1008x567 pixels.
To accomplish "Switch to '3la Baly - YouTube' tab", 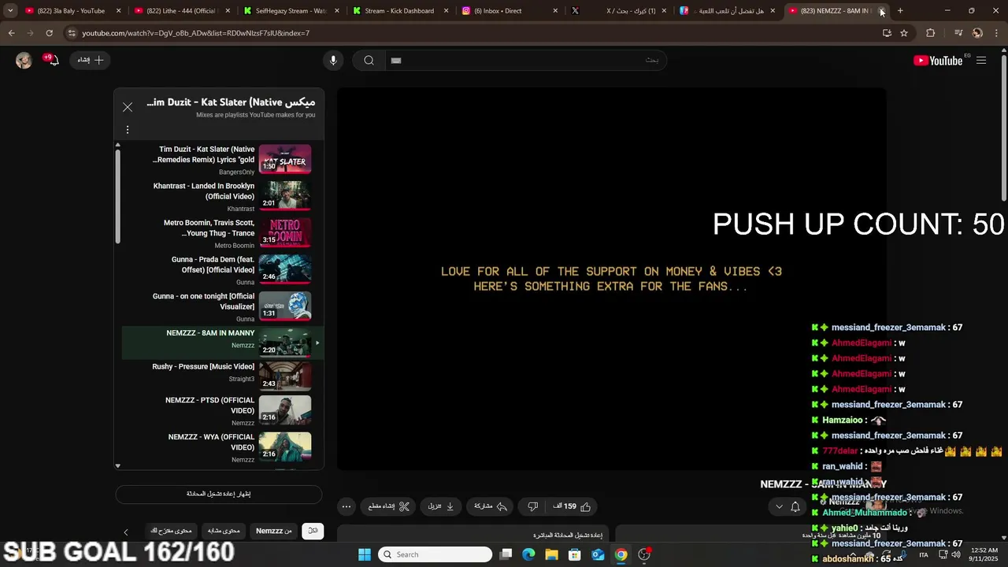I will pos(71,11).
